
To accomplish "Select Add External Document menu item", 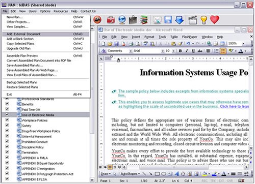I will click(x=45, y=34).
